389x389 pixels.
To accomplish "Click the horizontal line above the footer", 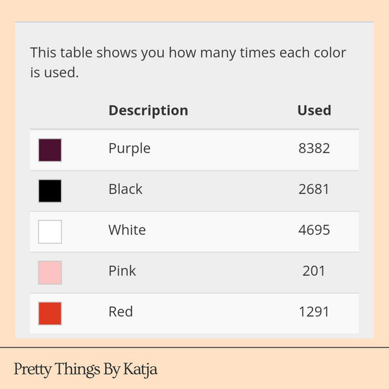I will pos(194,348).
